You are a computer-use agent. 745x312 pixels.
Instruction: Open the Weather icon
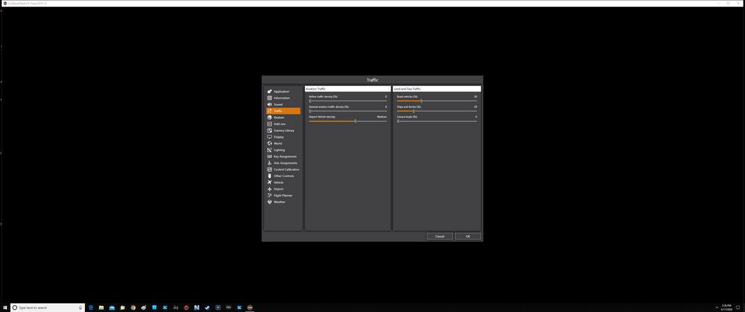(x=269, y=202)
